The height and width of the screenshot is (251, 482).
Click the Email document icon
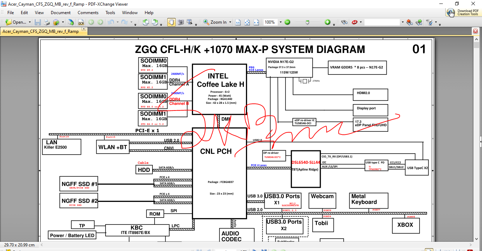[x=56, y=22]
